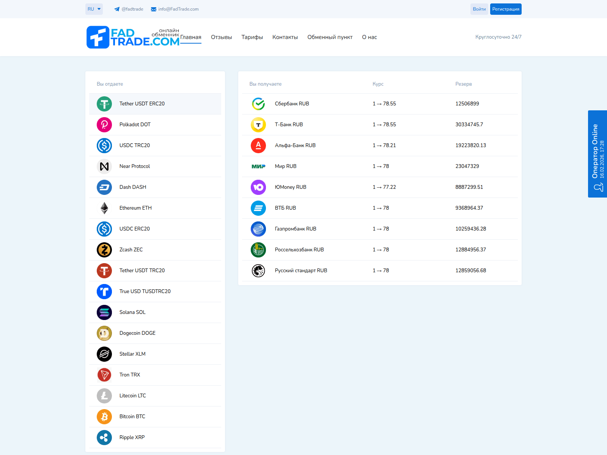The image size is (607, 455).
Task: Select the Ethereum ETH label
Action: click(135, 208)
